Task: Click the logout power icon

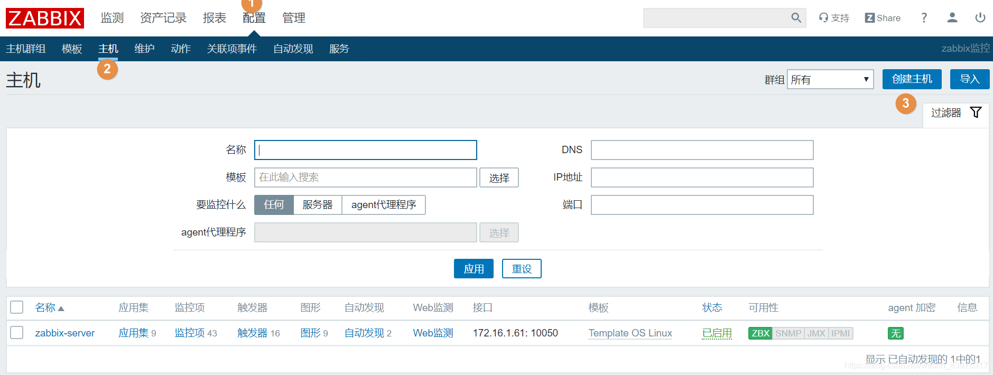Action: (x=980, y=18)
